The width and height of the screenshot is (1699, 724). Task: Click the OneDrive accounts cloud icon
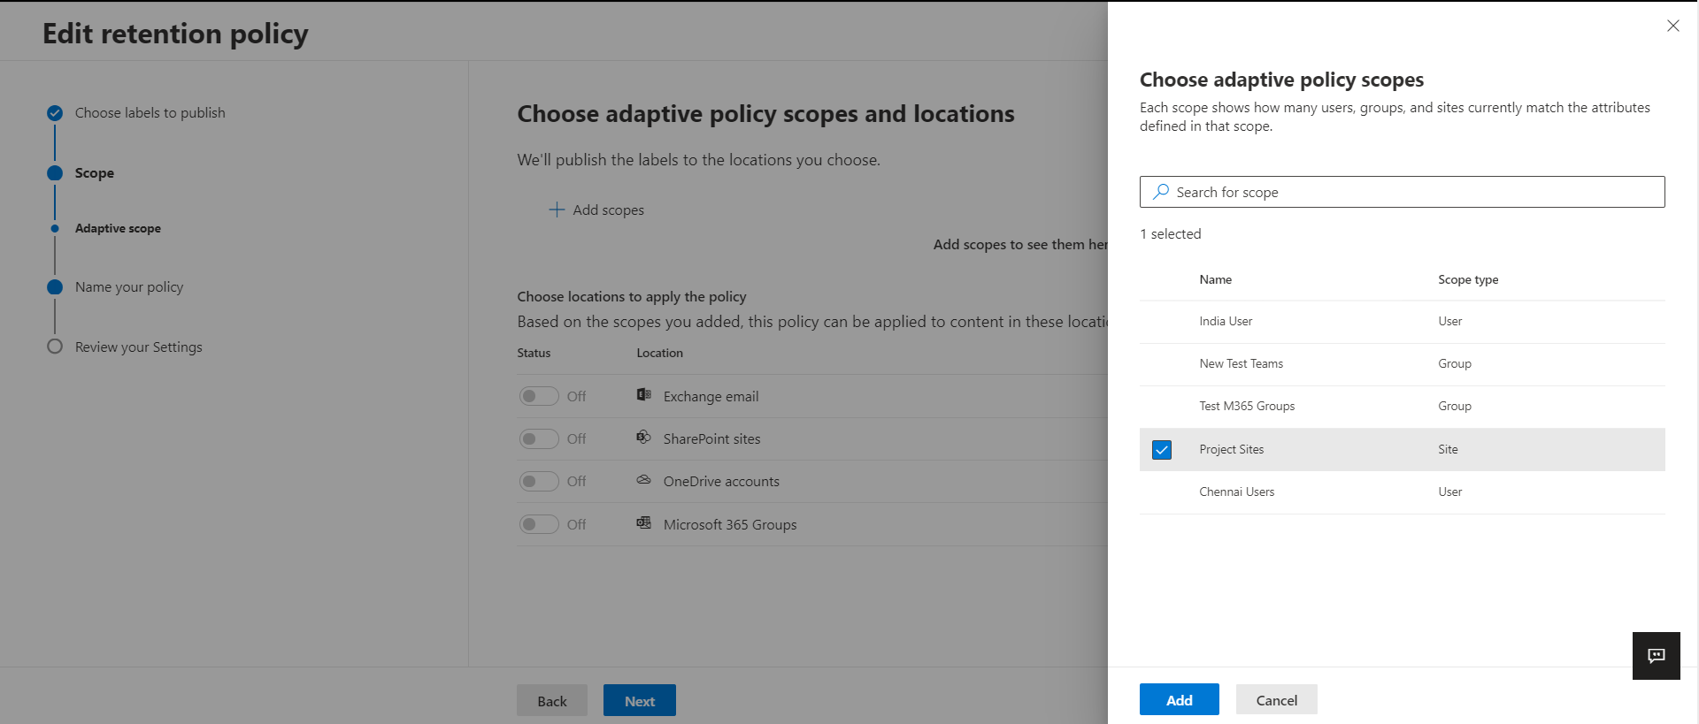point(644,480)
